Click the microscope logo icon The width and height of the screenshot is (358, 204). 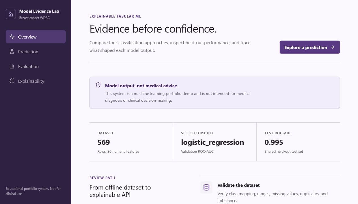[11, 14]
